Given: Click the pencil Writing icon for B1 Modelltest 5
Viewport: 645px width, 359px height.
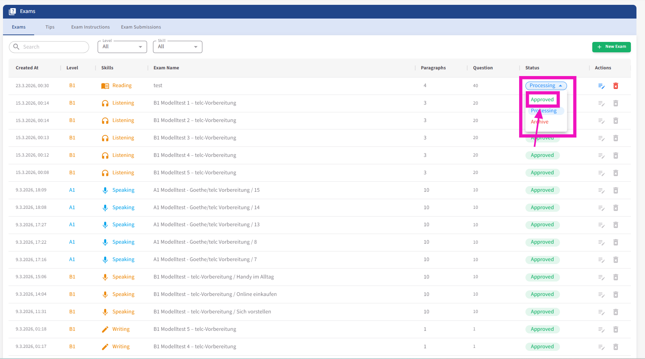Looking at the screenshot, I should [x=105, y=329].
